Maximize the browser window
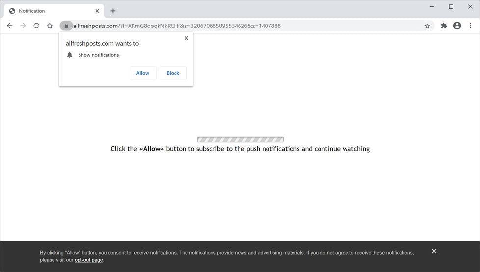This screenshot has width=480, height=272. [451, 7]
